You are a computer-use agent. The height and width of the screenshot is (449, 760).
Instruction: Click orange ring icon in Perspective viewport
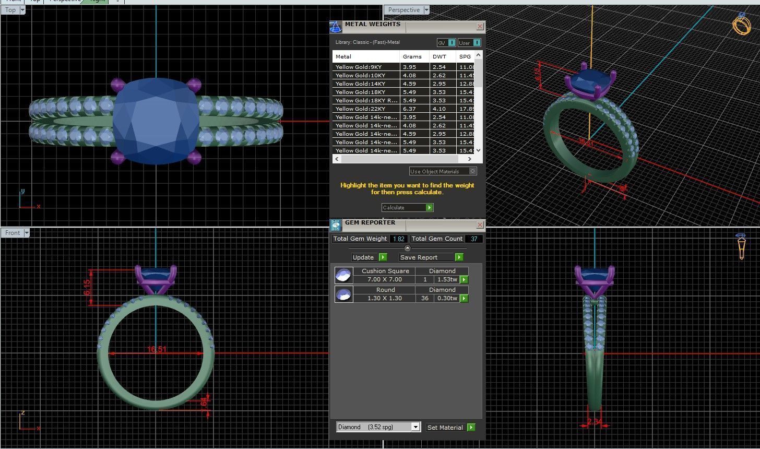(x=741, y=25)
